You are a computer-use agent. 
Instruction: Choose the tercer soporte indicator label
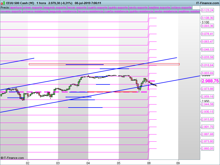pos(77,8)
